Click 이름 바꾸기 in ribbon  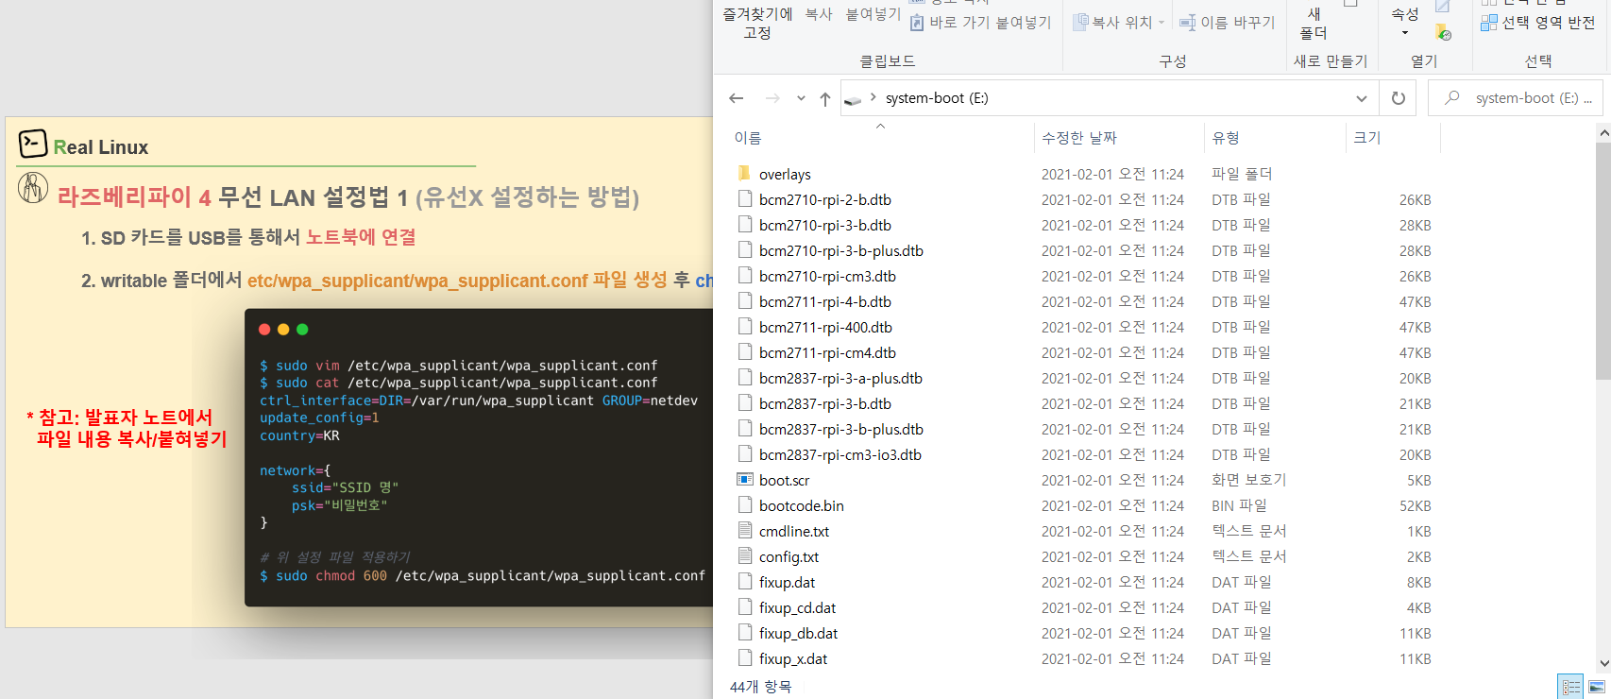[x=1228, y=23]
